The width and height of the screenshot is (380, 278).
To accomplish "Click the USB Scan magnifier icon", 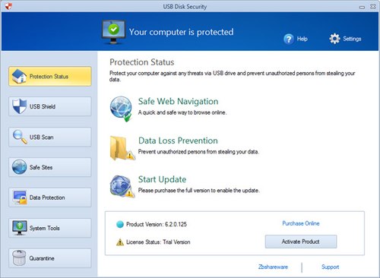I will 20,137.
